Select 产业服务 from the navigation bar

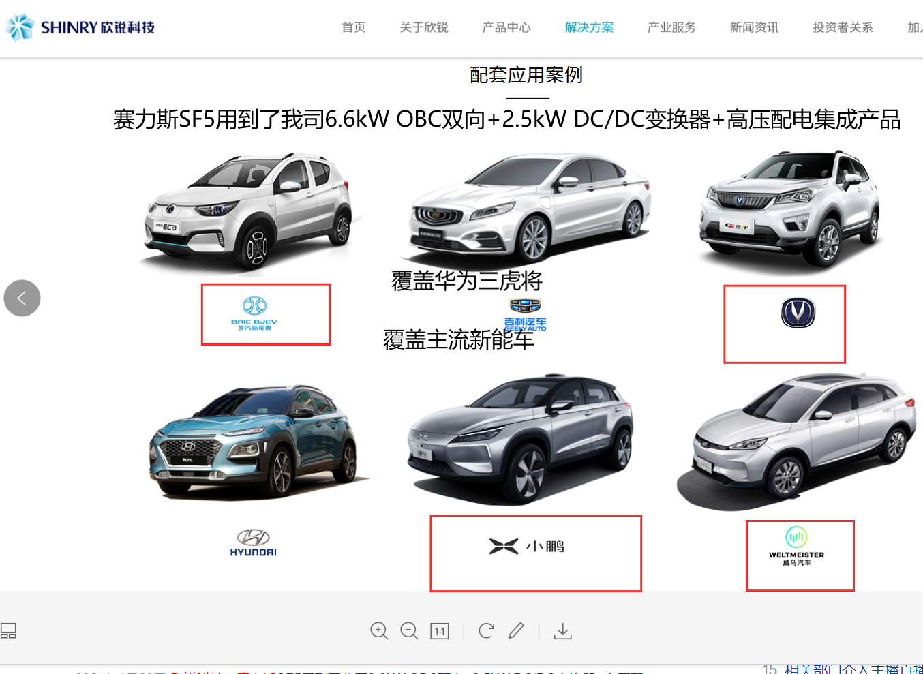coord(671,28)
